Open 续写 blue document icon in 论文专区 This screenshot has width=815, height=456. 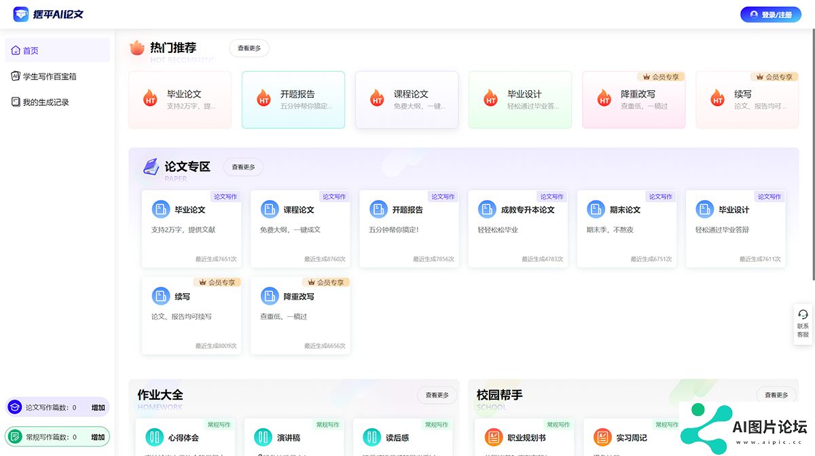point(160,296)
